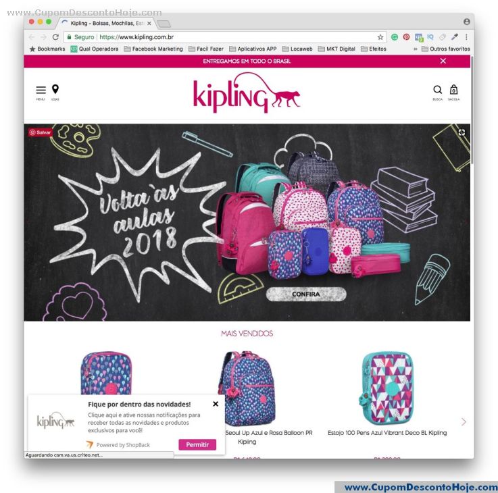Show next products with right chevron

pyautogui.click(x=464, y=421)
